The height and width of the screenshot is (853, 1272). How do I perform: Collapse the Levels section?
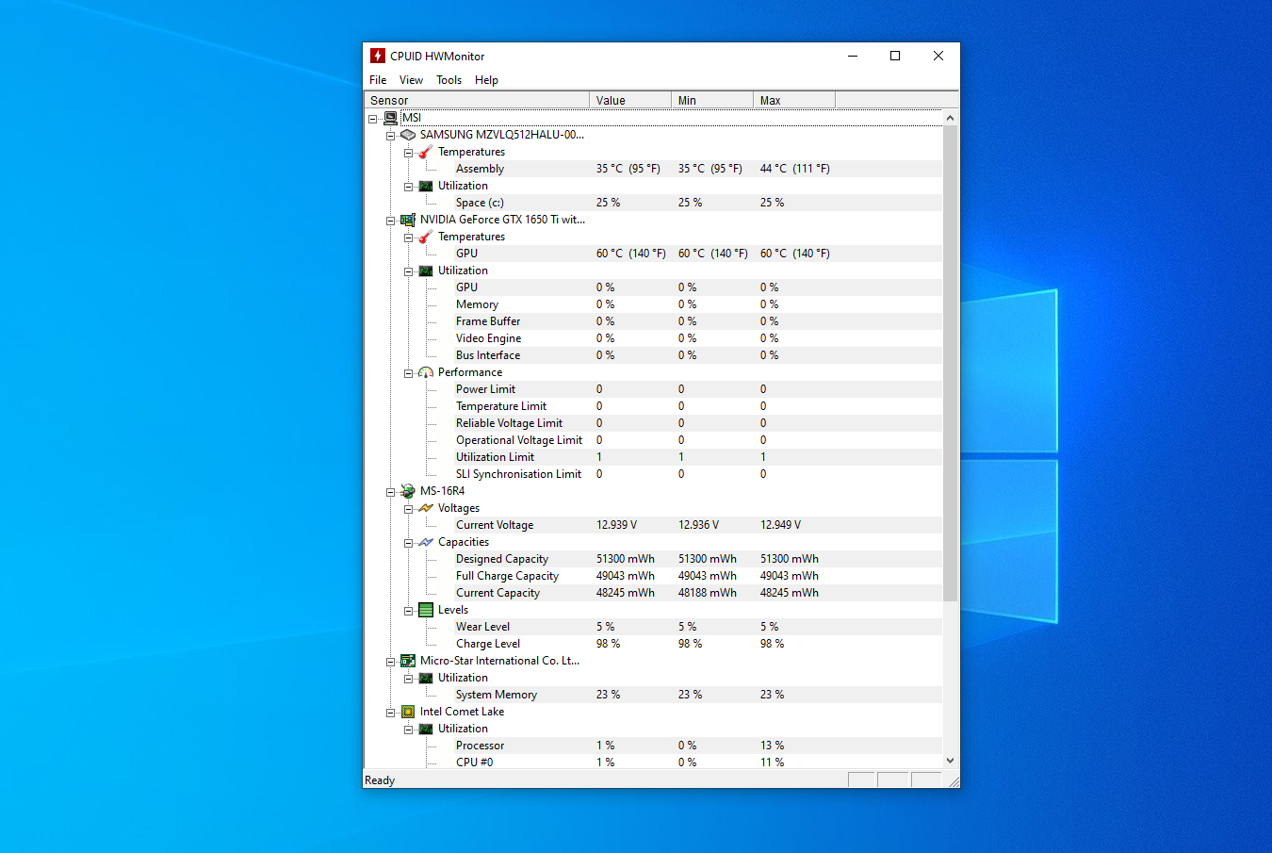409,611
